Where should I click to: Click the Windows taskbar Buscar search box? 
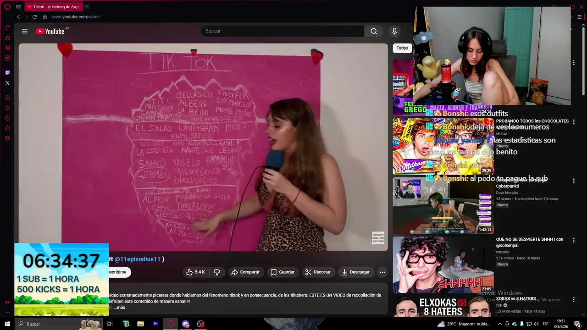coord(59,324)
